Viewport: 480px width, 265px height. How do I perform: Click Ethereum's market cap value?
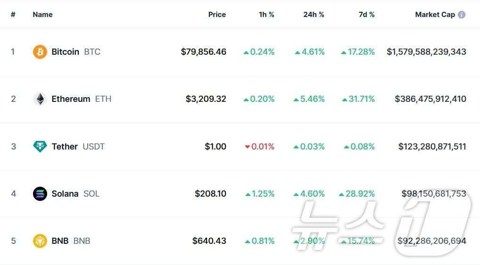pyautogui.click(x=430, y=99)
